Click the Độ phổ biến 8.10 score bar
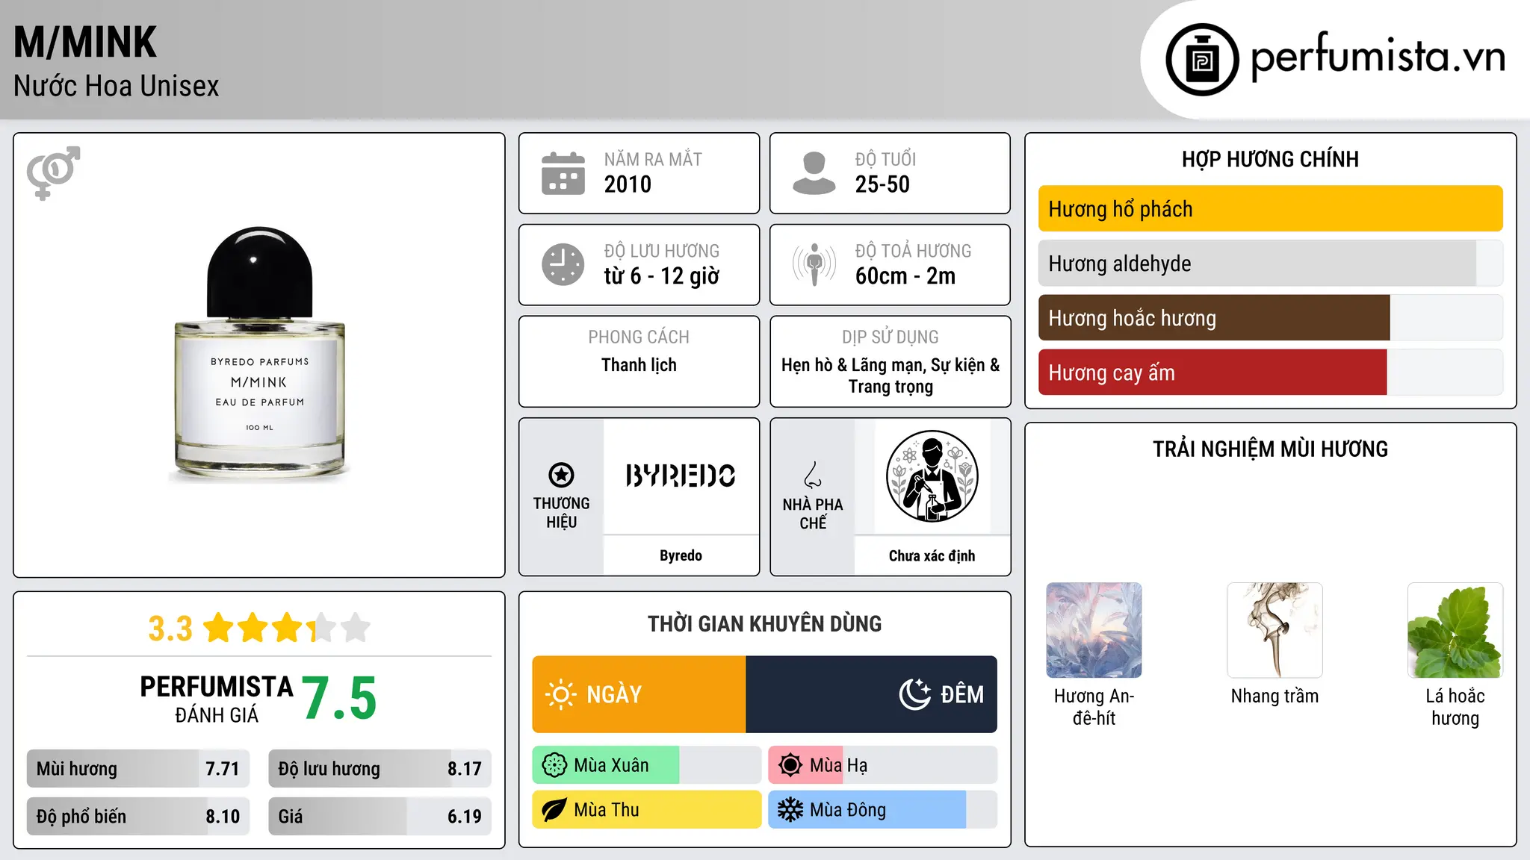 (138, 817)
